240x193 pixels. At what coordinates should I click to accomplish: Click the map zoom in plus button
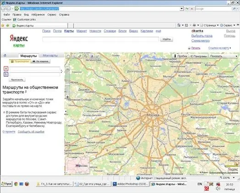[x=68, y=97]
